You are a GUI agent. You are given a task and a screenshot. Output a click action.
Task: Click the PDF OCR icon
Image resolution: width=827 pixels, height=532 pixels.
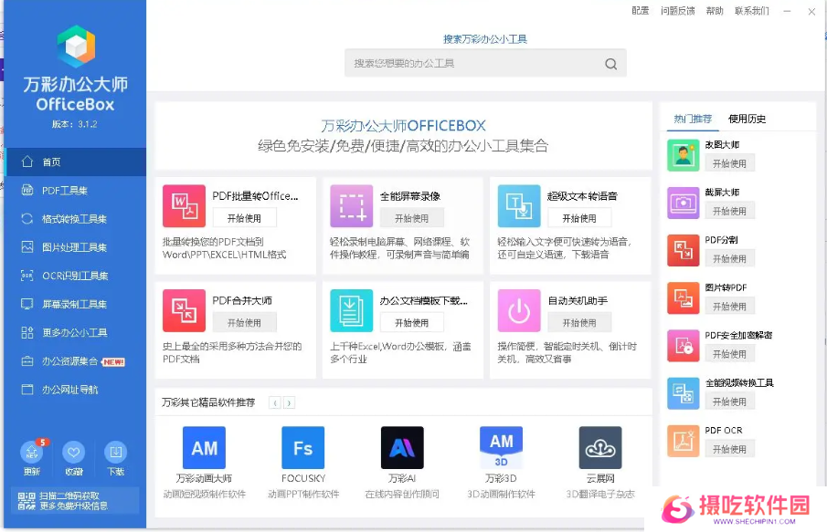(683, 441)
